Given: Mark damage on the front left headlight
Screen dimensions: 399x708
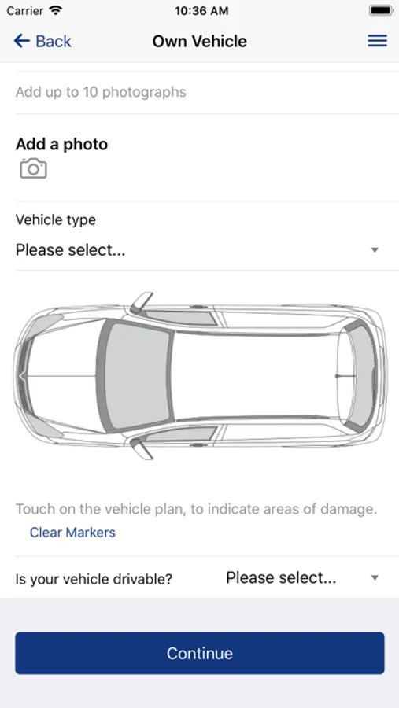Looking at the screenshot, I should (x=43, y=428).
